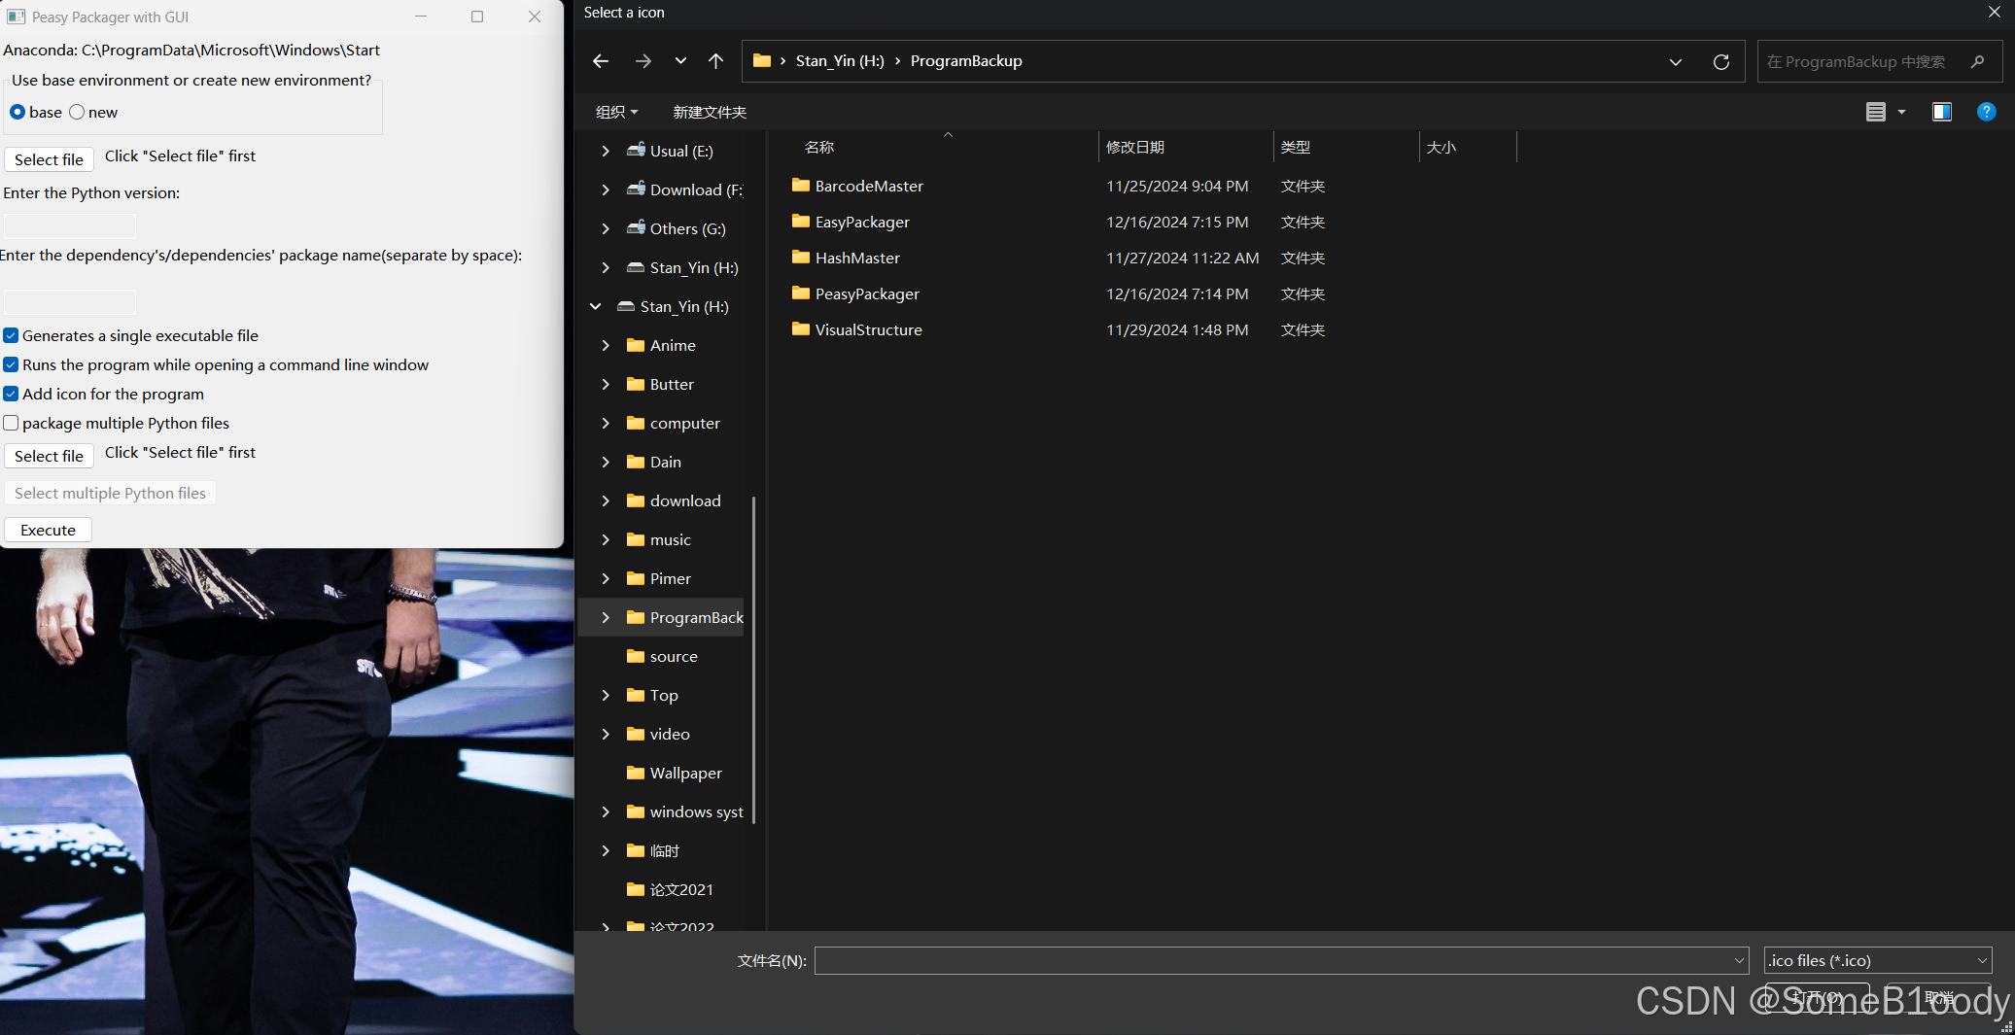Click the lower Select file button
The image size is (2015, 1035).
click(49, 456)
